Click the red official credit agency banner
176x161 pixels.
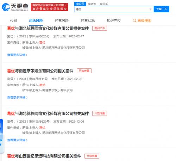[x=49, y=7]
